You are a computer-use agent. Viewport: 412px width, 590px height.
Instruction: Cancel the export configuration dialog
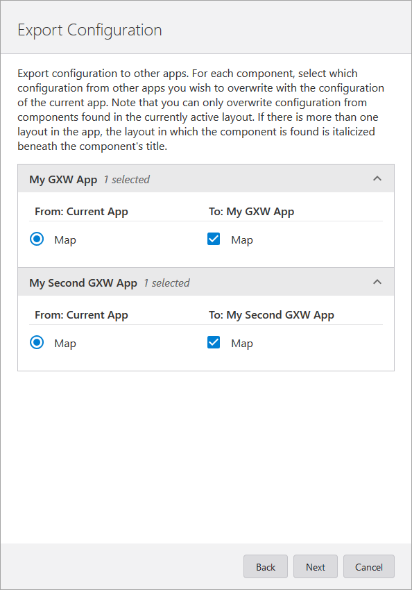(368, 566)
